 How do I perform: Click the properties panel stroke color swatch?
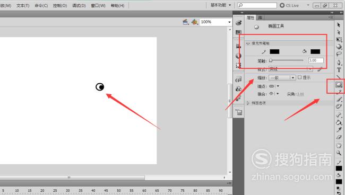(274, 51)
